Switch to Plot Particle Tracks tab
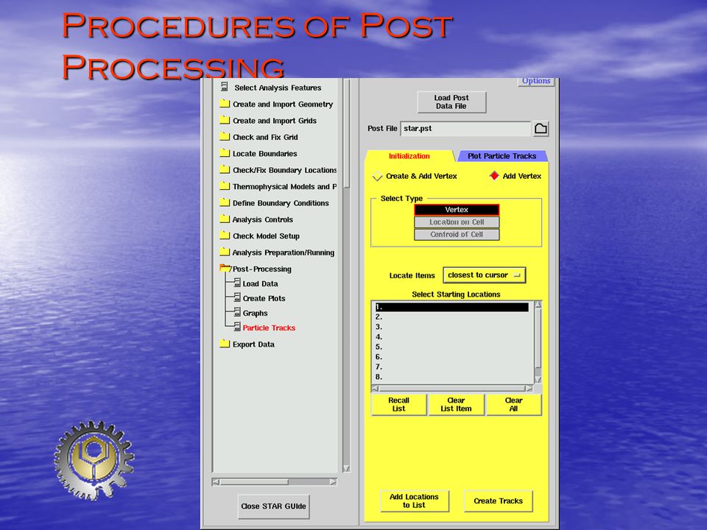 pyautogui.click(x=502, y=156)
